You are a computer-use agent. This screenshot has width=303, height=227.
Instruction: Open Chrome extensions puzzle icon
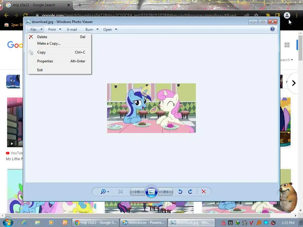pyautogui.click(x=268, y=15)
